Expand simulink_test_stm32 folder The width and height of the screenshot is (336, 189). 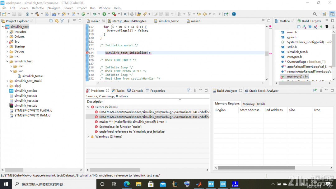7,81
